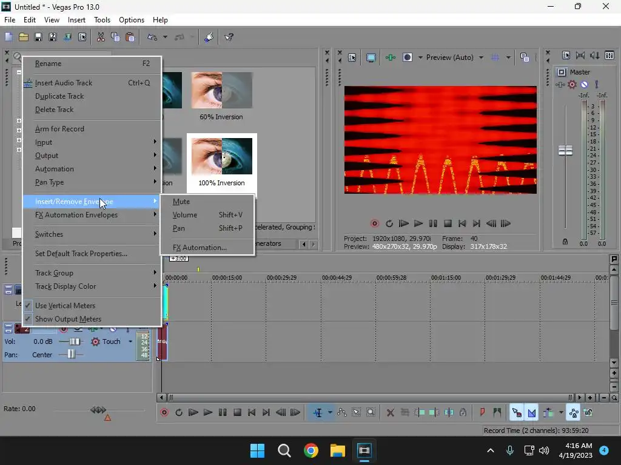Stop playback in the preview window

(448, 223)
